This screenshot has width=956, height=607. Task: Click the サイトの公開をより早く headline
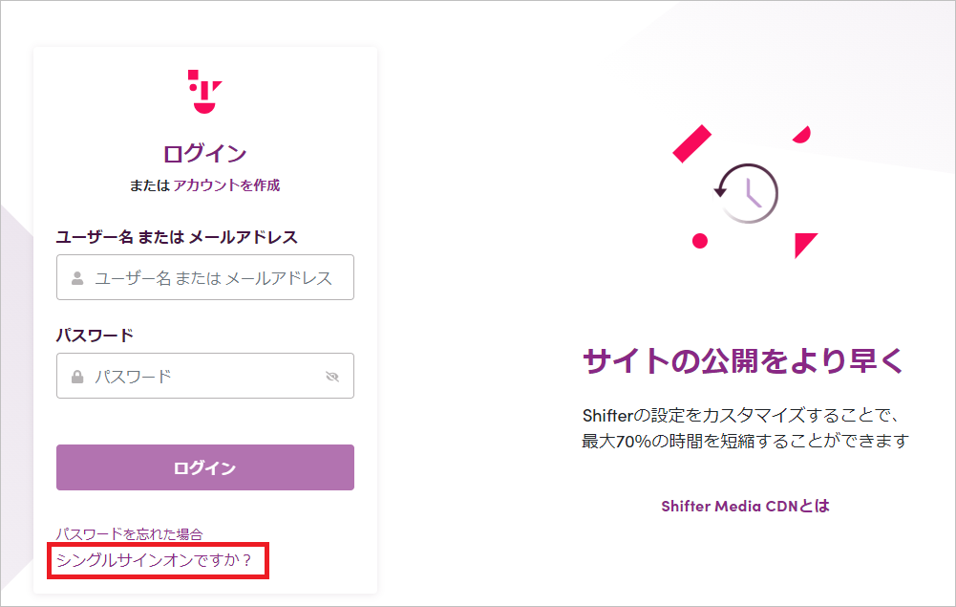(744, 360)
